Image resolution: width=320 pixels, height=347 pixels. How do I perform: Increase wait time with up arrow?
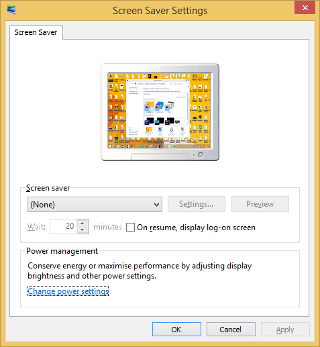tap(83, 223)
